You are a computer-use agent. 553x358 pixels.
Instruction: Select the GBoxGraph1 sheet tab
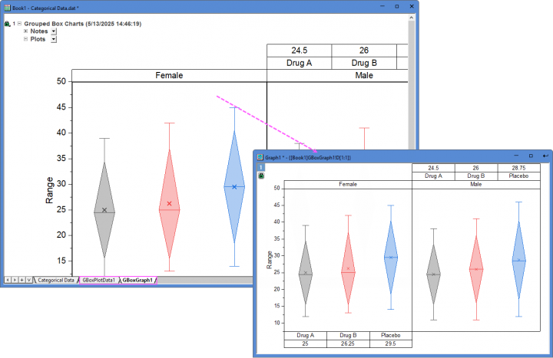(138, 281)
